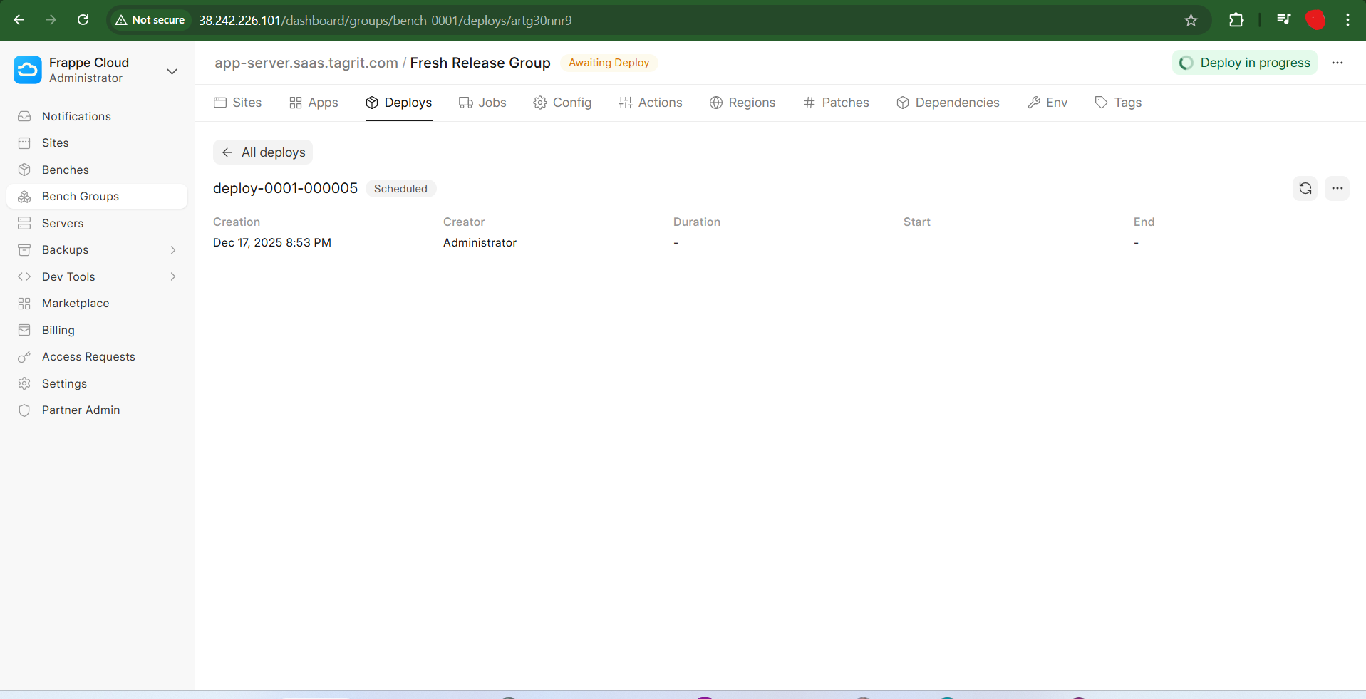Open the browser extensions puzzle icon
Screen dimensions: 1366x699
click(x=1236, y=20)
